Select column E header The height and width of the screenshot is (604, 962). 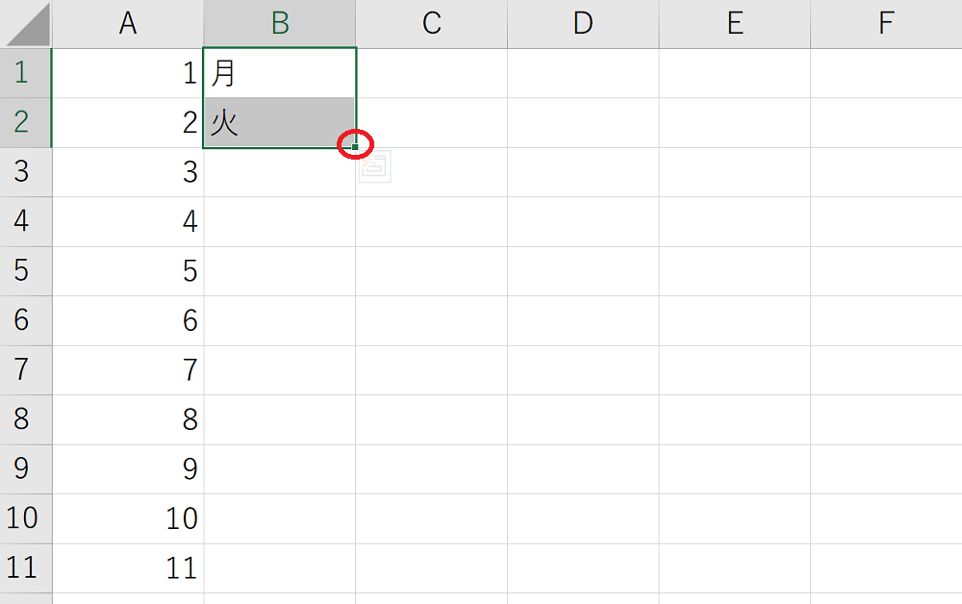click(x=735, y=24)
